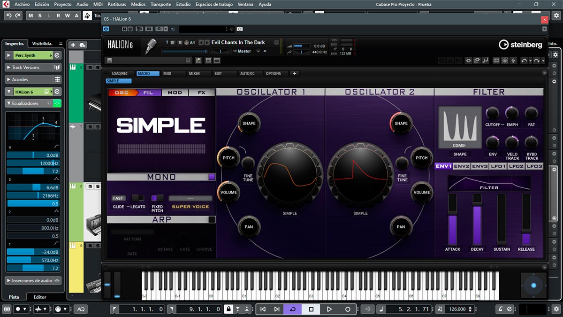Toggle the Read automation R in toolbar
The height and width of the screenshot is (317, 563).
pyautogui.click(x=58, y=15)
